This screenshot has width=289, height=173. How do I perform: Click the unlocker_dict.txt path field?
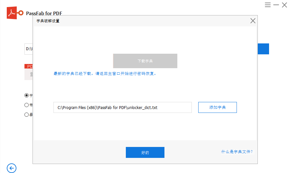tap(123, 107)
